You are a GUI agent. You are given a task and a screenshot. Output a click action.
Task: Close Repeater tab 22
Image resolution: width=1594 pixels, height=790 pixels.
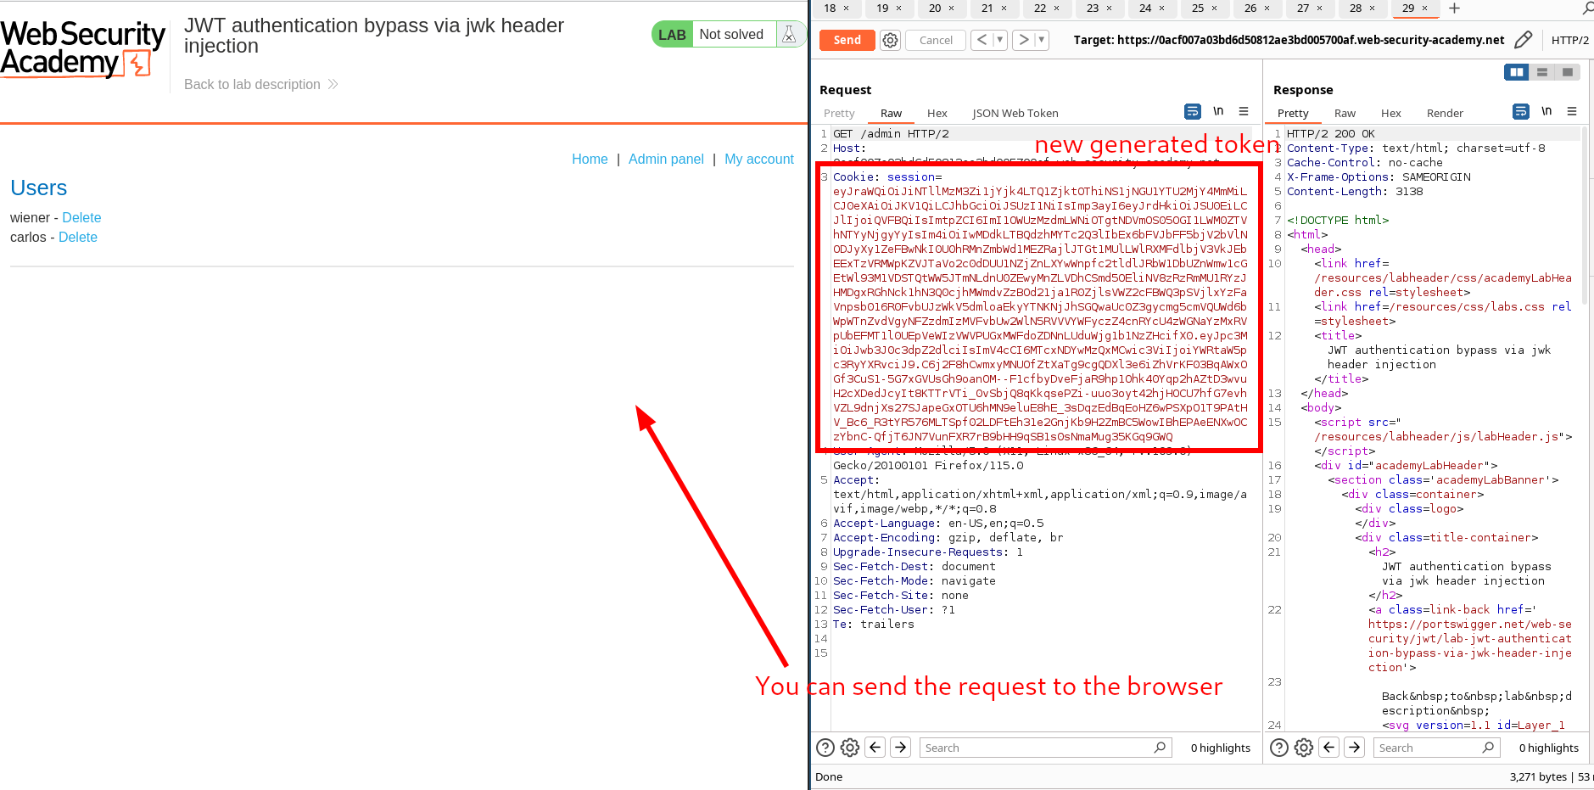pyautogui.click(x=1056, y=8)
